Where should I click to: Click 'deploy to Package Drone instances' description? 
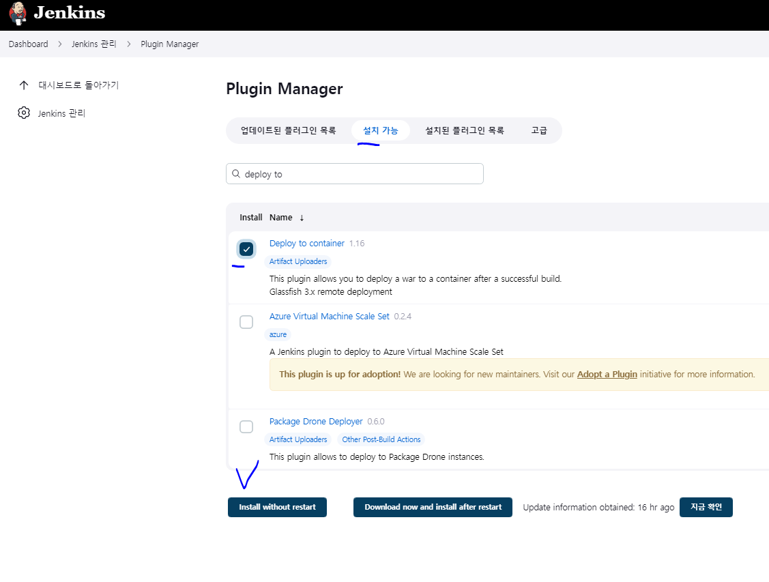(377, 457)
